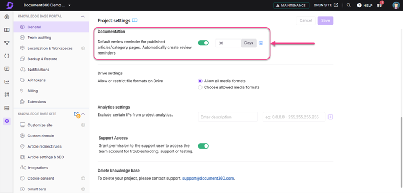Click the external site icon beside Knowledge Base Site
Screen dimensions: 403x193
[x=76, y=114]
